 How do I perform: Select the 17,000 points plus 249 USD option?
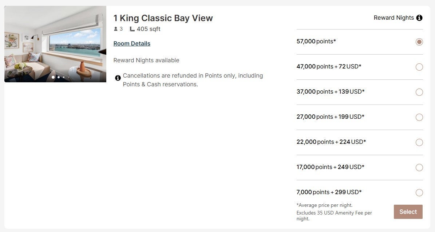click(x=419, y=168)
